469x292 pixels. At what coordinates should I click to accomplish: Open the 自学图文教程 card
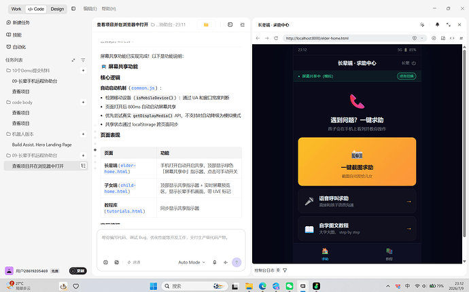click(x=357, y=229)
